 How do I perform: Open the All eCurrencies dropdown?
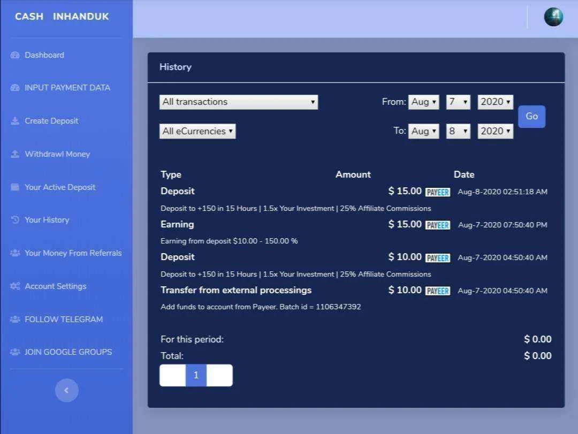(197, 131)
